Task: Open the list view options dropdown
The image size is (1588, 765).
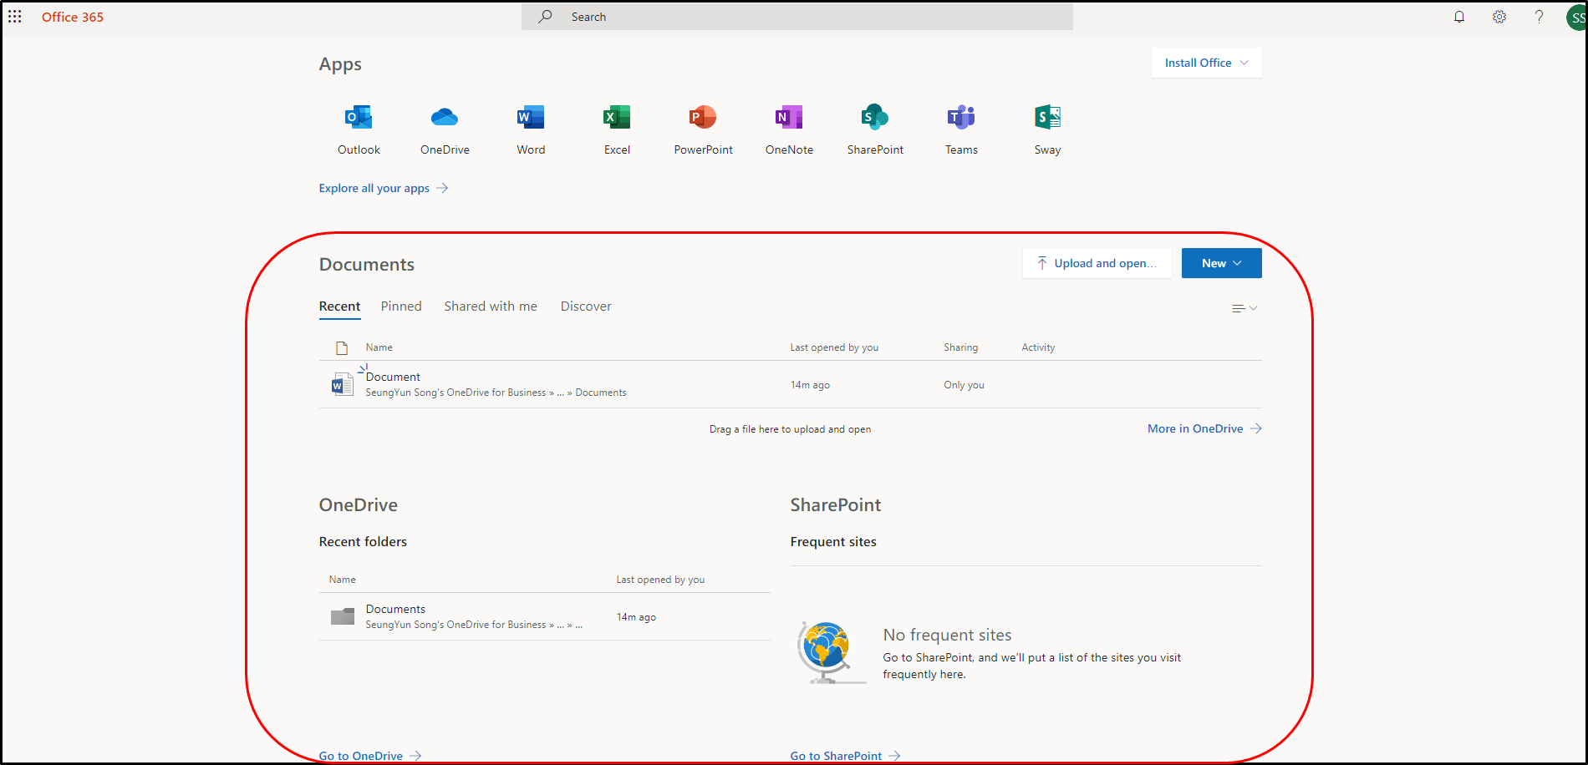Action: click(x=1244, y=308)
